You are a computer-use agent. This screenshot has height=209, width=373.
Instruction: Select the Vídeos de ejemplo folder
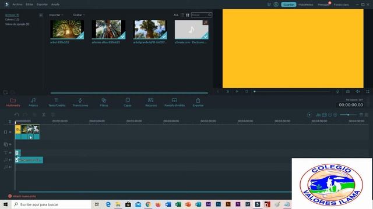17,24
